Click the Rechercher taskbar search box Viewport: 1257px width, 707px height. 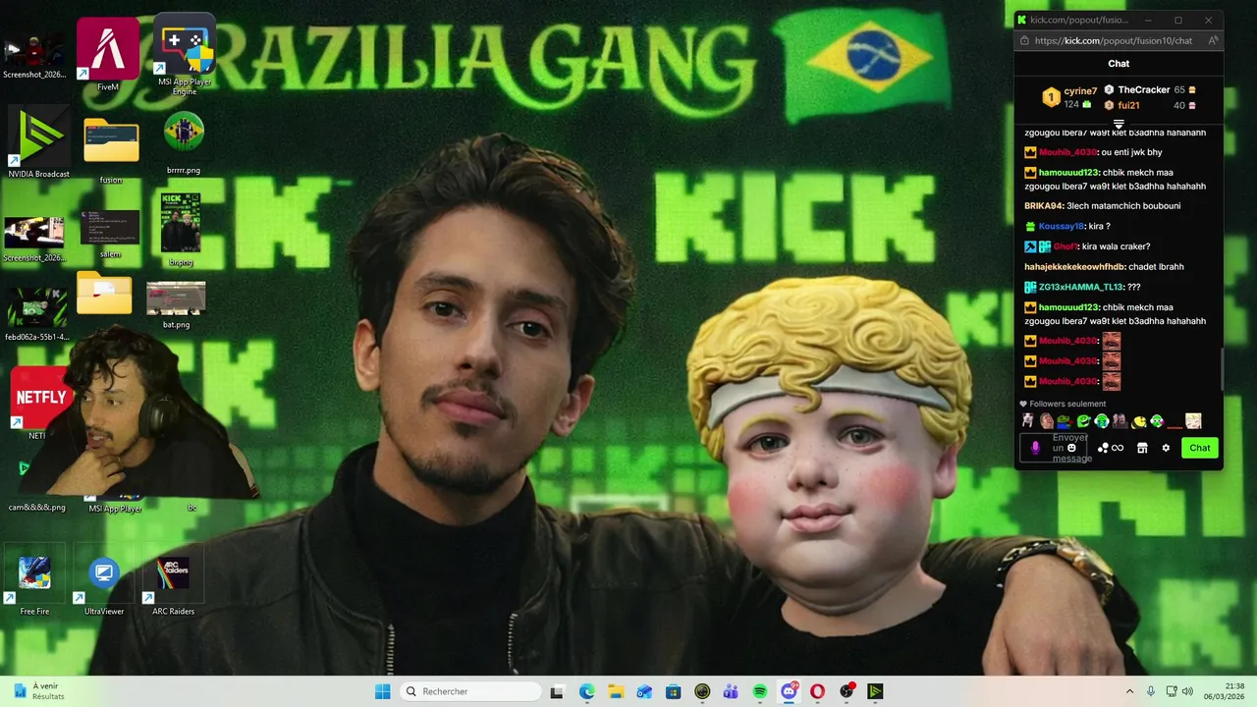point(471,691)
